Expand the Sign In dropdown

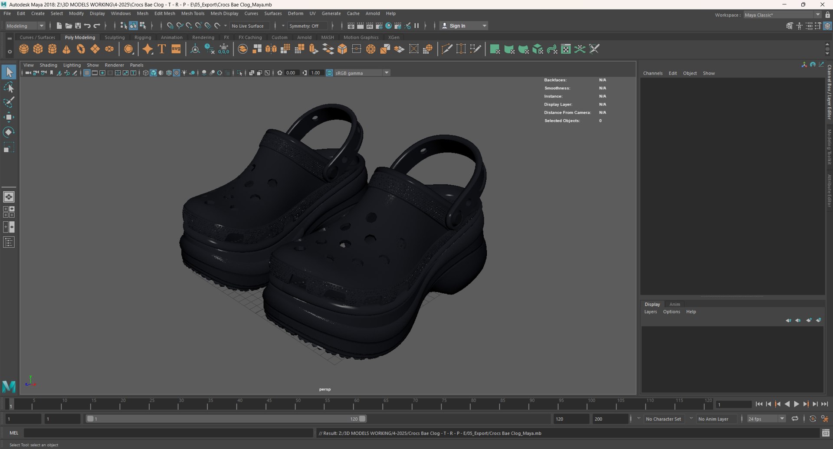click(485, 26)
